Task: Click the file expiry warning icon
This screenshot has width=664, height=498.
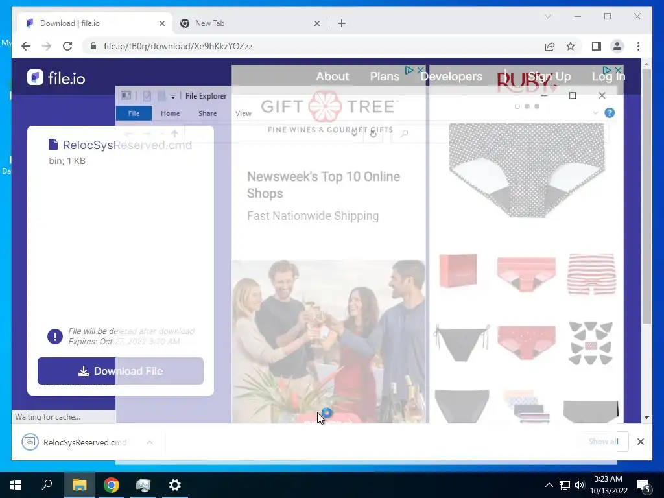Action: [55, 337]
